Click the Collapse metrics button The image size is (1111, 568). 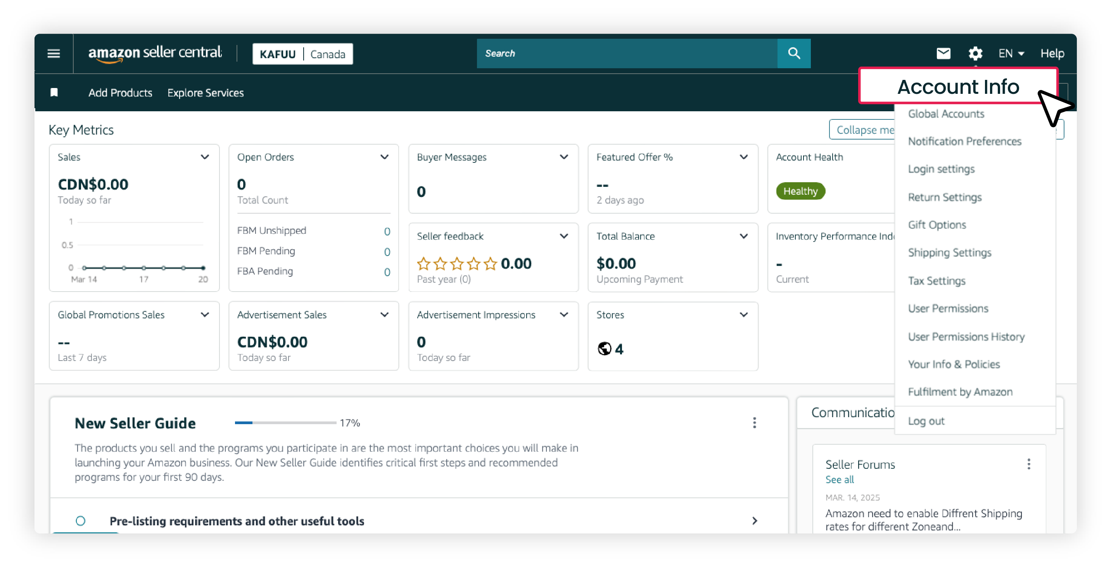pyautogui.click(x=862, y=129)
